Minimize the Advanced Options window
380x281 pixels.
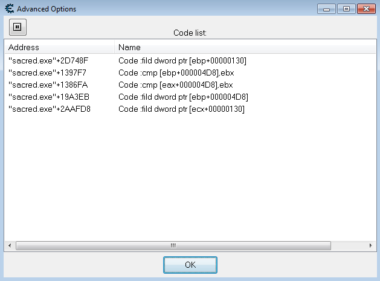[x=327, y=9]
